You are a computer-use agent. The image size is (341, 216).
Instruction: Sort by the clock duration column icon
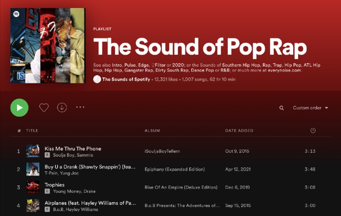click(x=313, y=130)
